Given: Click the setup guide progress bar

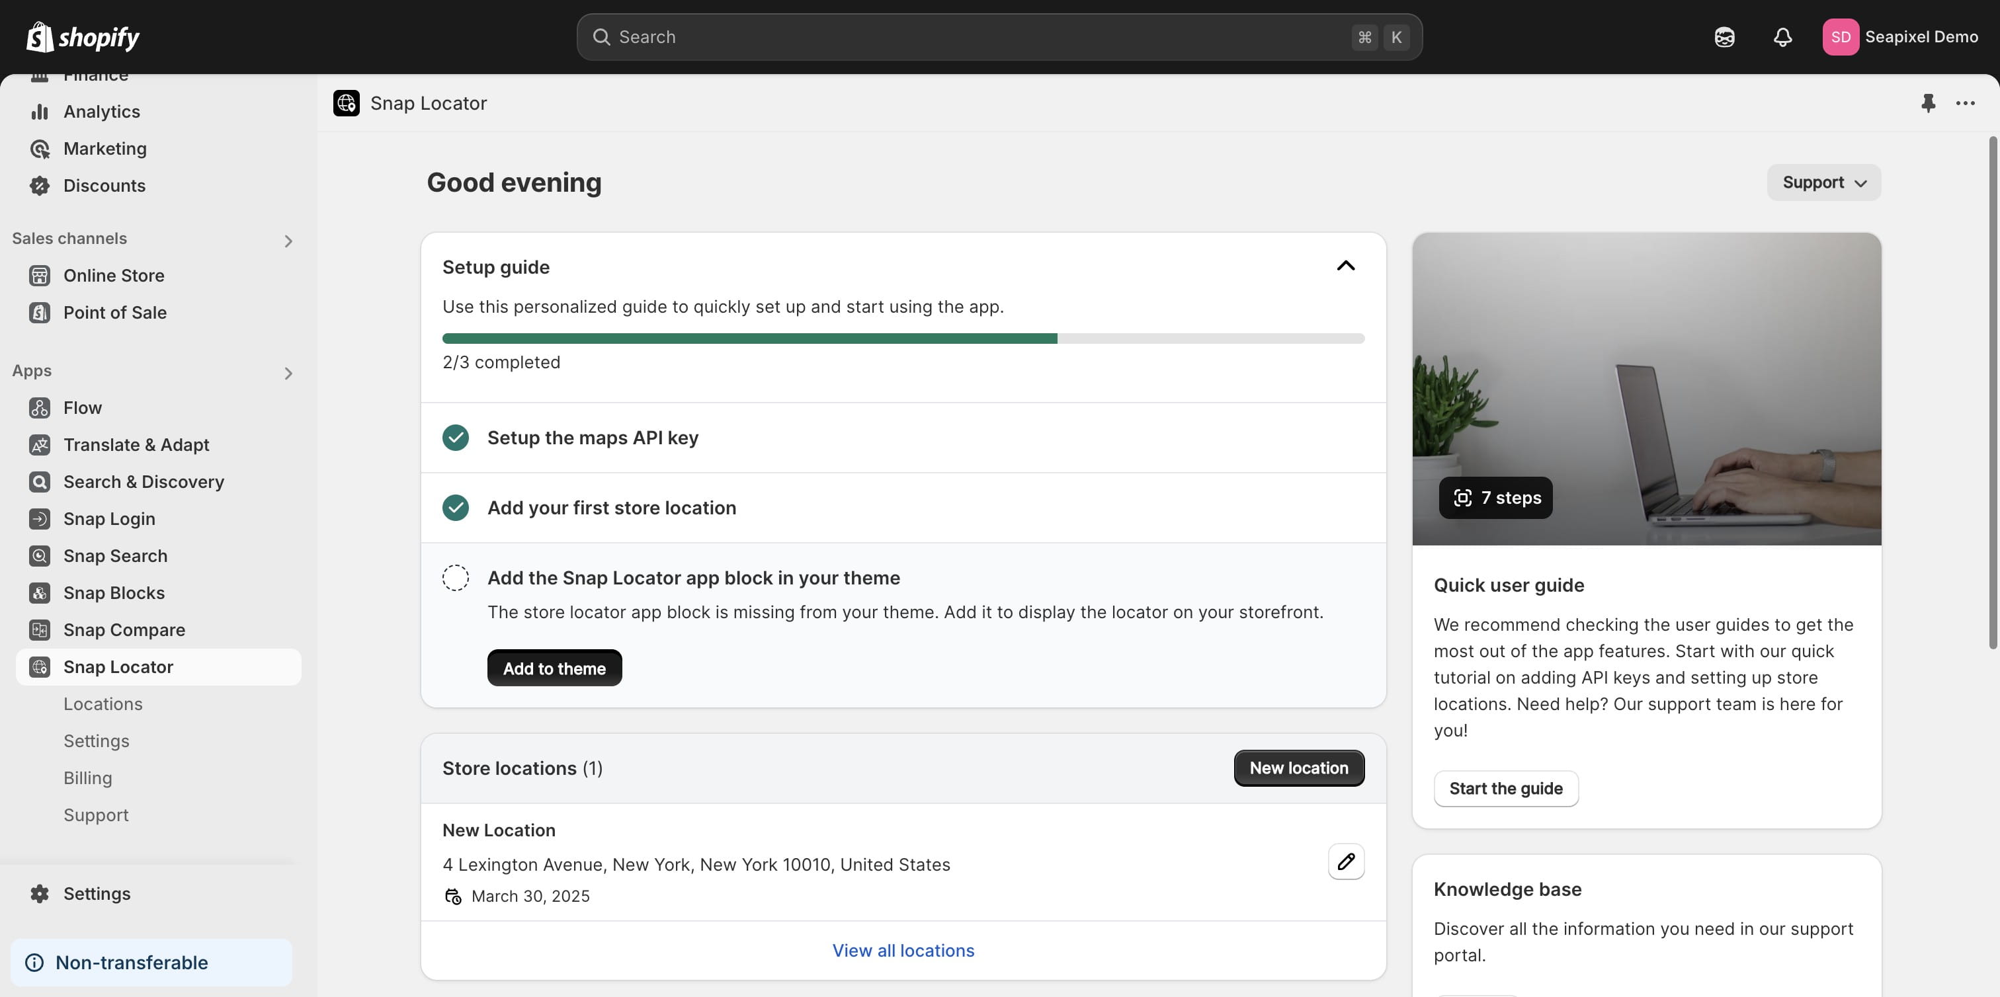Looking at the screenshot, I should (903, 339).
